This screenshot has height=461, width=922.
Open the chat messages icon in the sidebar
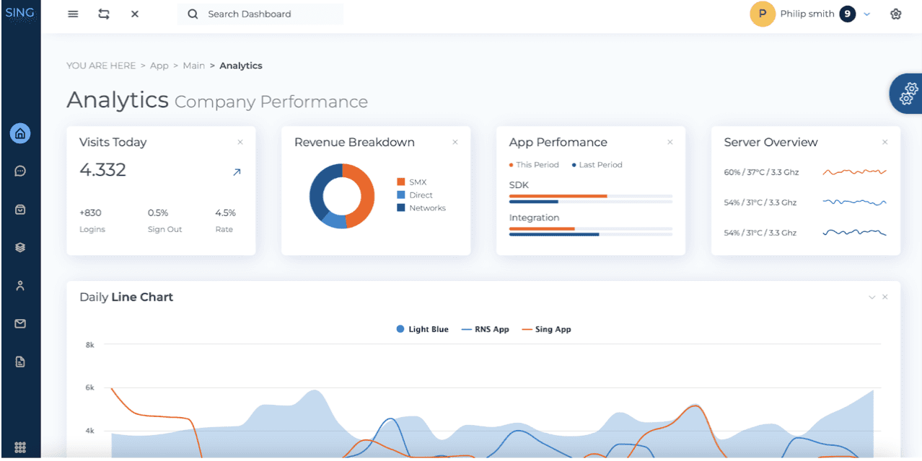pyautogui.click(x=20, y=171)
